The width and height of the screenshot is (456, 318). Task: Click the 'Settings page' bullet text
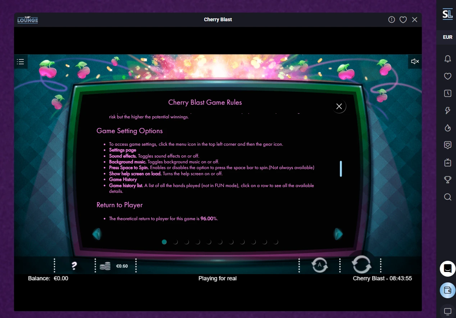(123, 150)
